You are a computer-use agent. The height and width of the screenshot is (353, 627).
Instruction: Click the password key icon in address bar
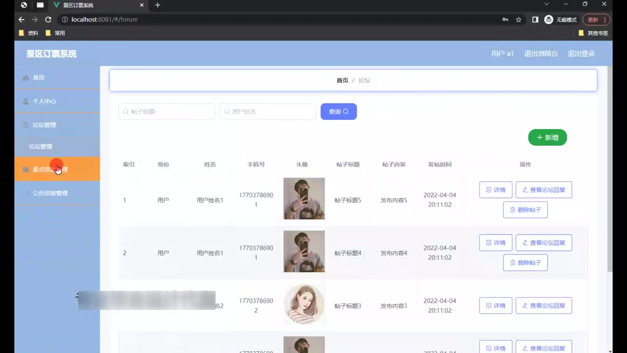[x=505, y=20]
